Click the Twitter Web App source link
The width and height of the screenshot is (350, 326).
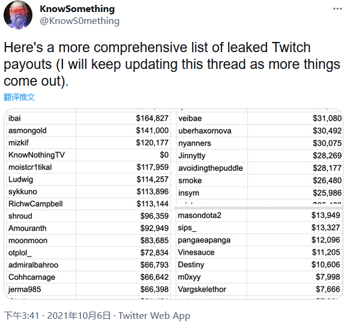coord(154,316)
